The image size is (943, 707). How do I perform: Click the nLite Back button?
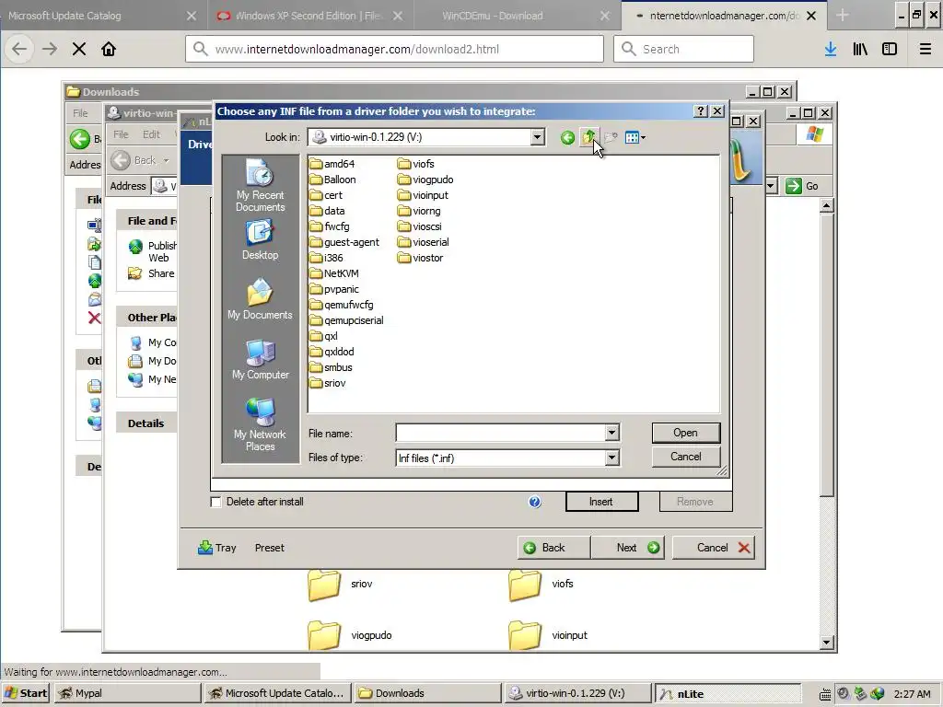tap(553, 548)
